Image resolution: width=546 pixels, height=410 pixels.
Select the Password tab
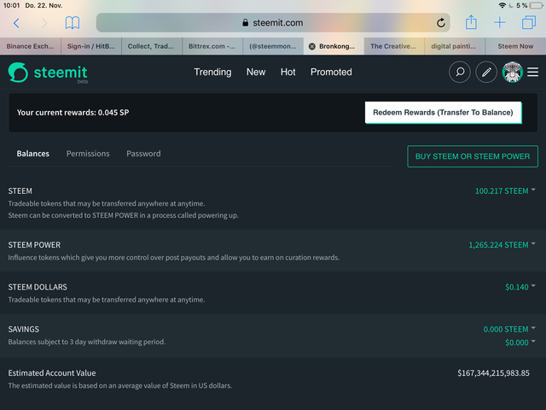tap(143, 154)
